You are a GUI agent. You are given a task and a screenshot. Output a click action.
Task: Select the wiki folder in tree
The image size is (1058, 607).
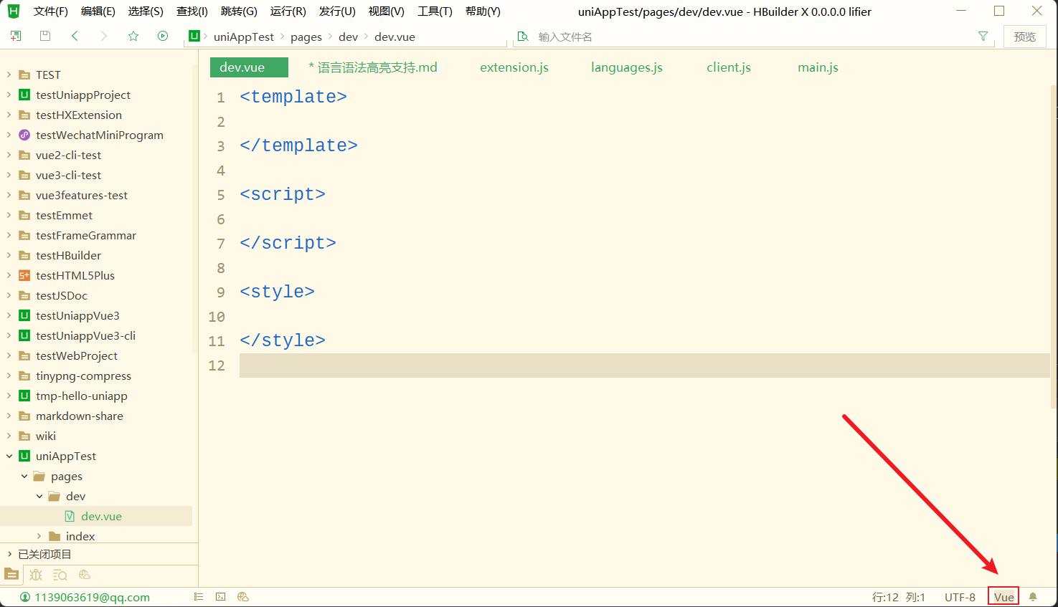[46, 436]
